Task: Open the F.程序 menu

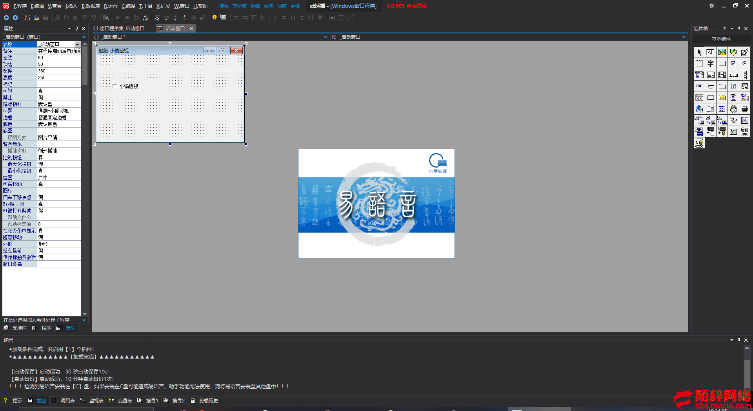Action: click(20, 6)
